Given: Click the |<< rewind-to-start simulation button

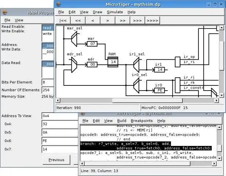Looking at the screenshot, I should tap(63, 21).
